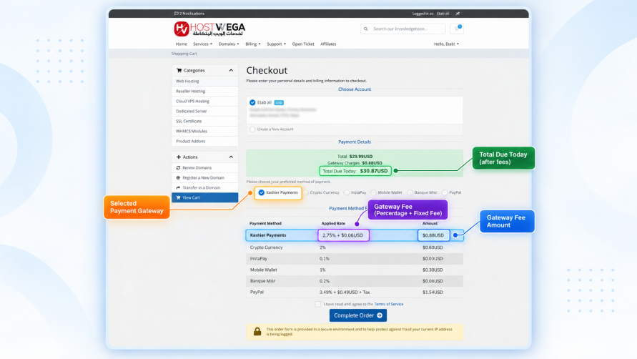
Task: Select Kashier Payments radio option
Action: (x=261, y=192)
